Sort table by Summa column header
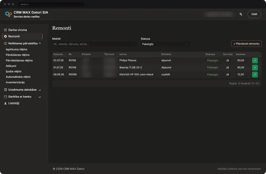Screen dimensions: 266x174 (x=241, y=54)
